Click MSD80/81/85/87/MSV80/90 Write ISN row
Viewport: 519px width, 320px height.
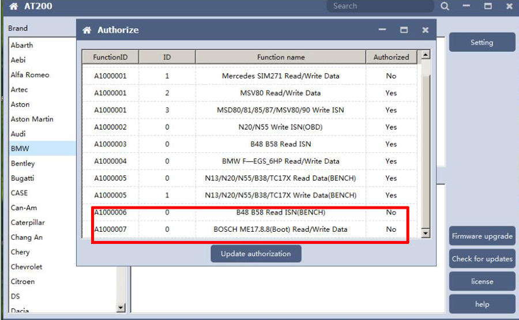[250, 110]
